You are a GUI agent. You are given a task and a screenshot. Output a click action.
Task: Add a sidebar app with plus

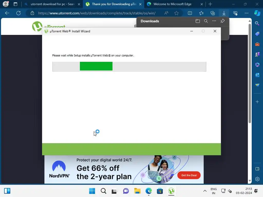(257, 102)
